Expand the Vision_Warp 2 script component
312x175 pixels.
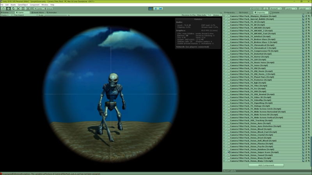(x=224, y=161)
